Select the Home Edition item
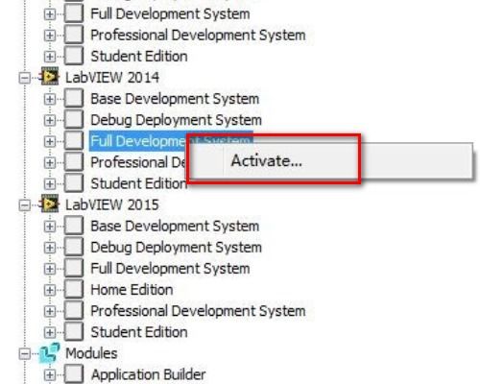The image size is (480, 384). [132, 290]
